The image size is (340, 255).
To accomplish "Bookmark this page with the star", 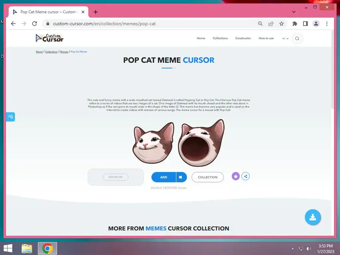I will [x=282, y=24].
